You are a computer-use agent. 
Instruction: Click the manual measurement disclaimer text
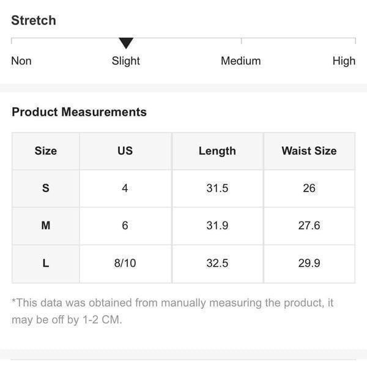[x=172, y=311]
